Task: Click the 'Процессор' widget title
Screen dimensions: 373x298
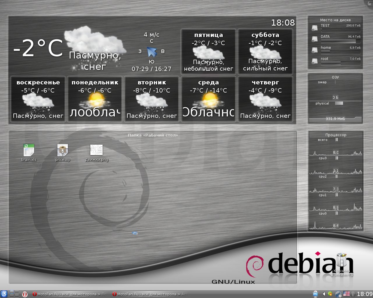Action: [x=336, y=135]
